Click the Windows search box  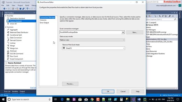[x=29, y=99]
